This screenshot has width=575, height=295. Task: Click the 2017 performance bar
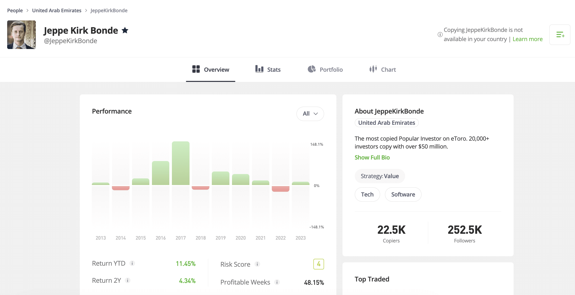click(181, 163)
